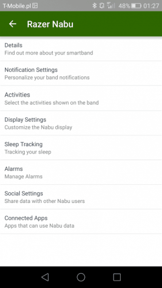Tap the Android home circle button

click(81, 277)
